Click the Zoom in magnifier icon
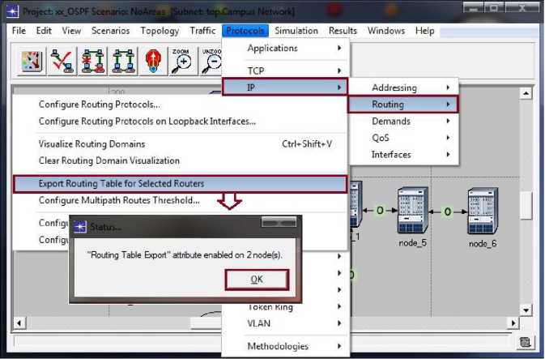This screenshot has height=359, width=545. pyautogui.click(x=181, y=61)
